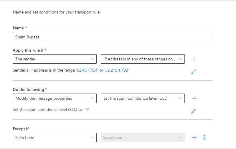Expand the 'IP address is in any of these ranges' dropdown
Image resolution: width=236 pixels, height=149 pixels.
[143, 59]
